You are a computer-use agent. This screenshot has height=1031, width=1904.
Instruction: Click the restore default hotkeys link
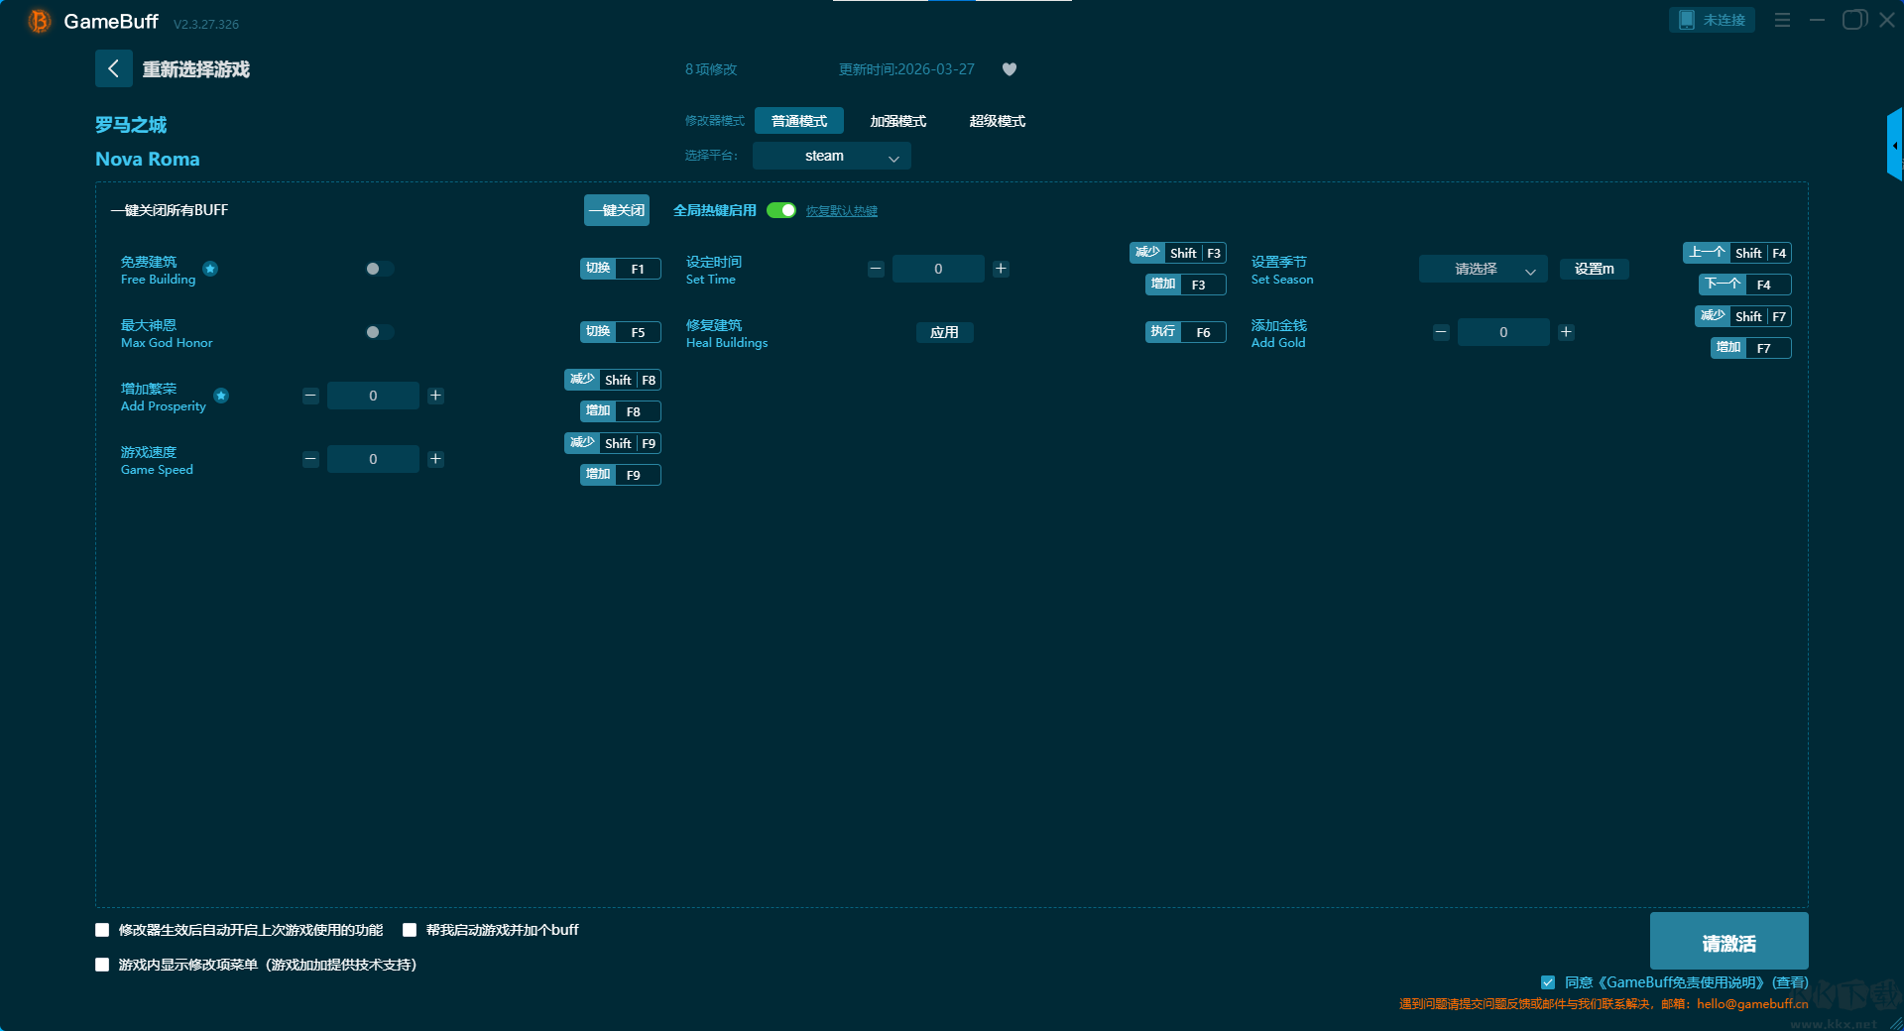coord(841,211)
